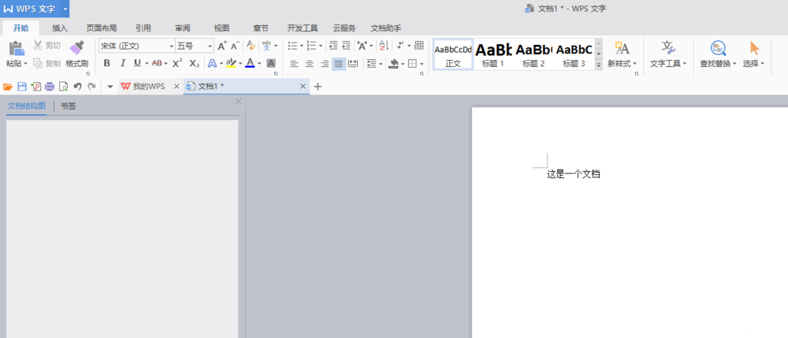Toggle Bold formatting
This screenshot has height=338, width=788.
pos(107,63)
